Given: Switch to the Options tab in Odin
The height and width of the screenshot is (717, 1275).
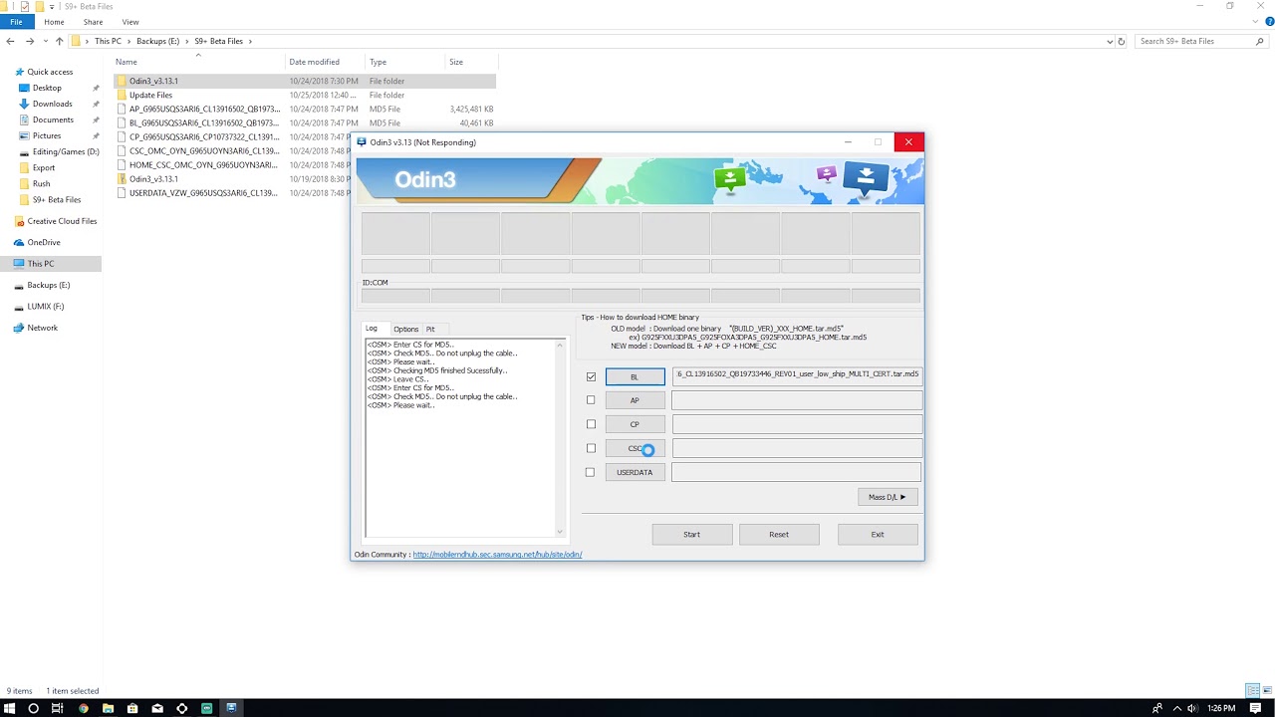Looking at the screenshot, I should [x=405, y=329].
